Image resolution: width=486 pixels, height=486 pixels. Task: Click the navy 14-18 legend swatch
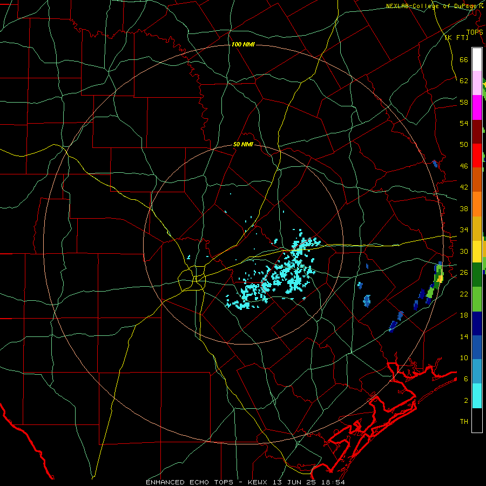[477, 323]
